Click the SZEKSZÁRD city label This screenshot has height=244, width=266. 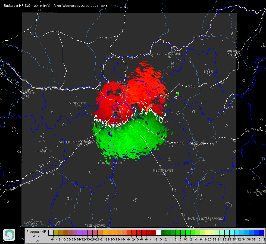[x=96, y=225]
